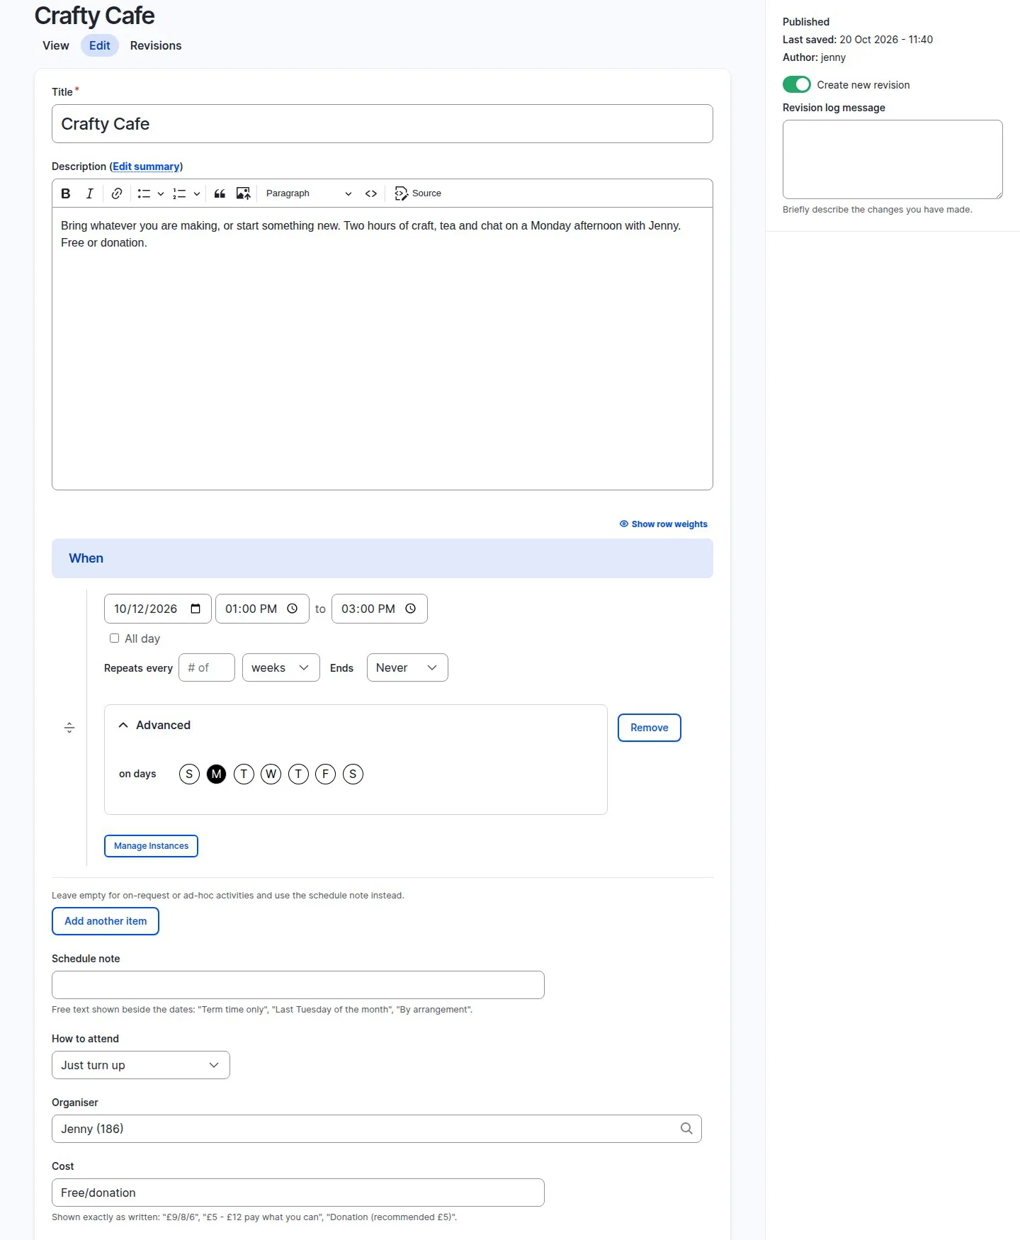Open the Paragraph heading style dropdown

(308, 193)
